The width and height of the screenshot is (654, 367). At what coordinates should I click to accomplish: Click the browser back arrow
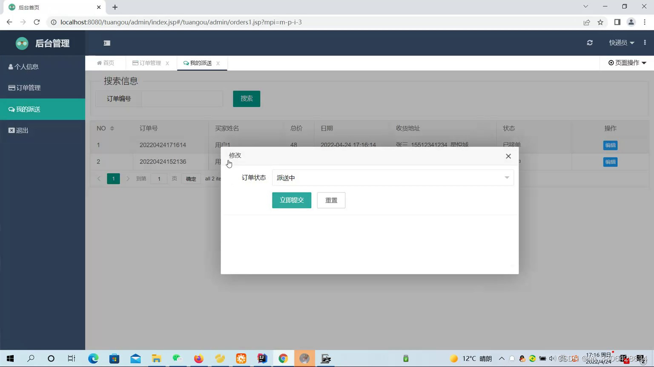(9, 22)
